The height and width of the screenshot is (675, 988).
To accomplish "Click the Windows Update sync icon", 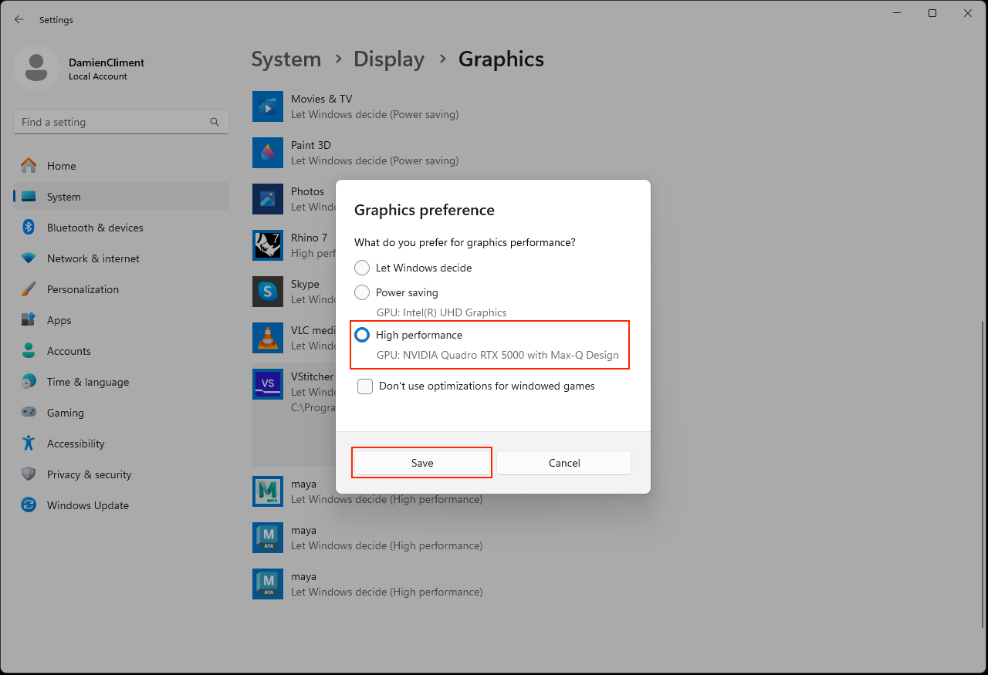I will pos(29,505).
